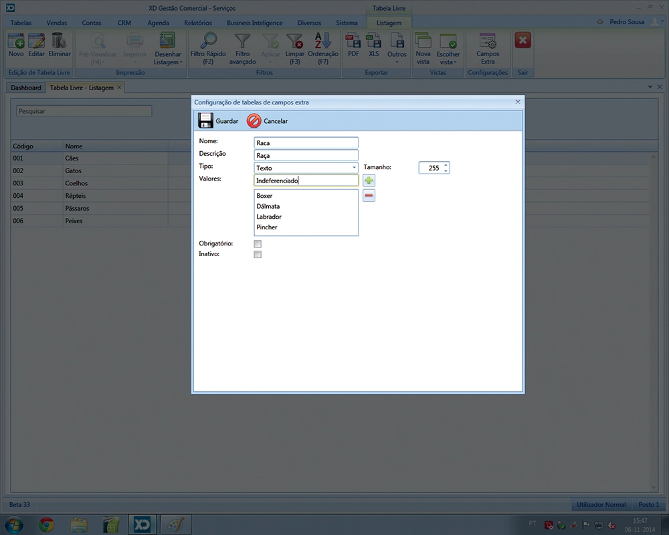Click the Descrição text field
The height and width of the screenshot is (535, 669).
[306, 155]
